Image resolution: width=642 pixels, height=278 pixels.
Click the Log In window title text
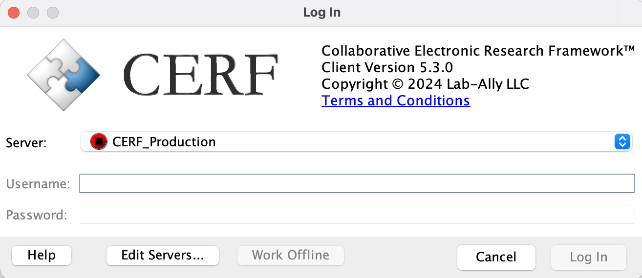[321, 12]
